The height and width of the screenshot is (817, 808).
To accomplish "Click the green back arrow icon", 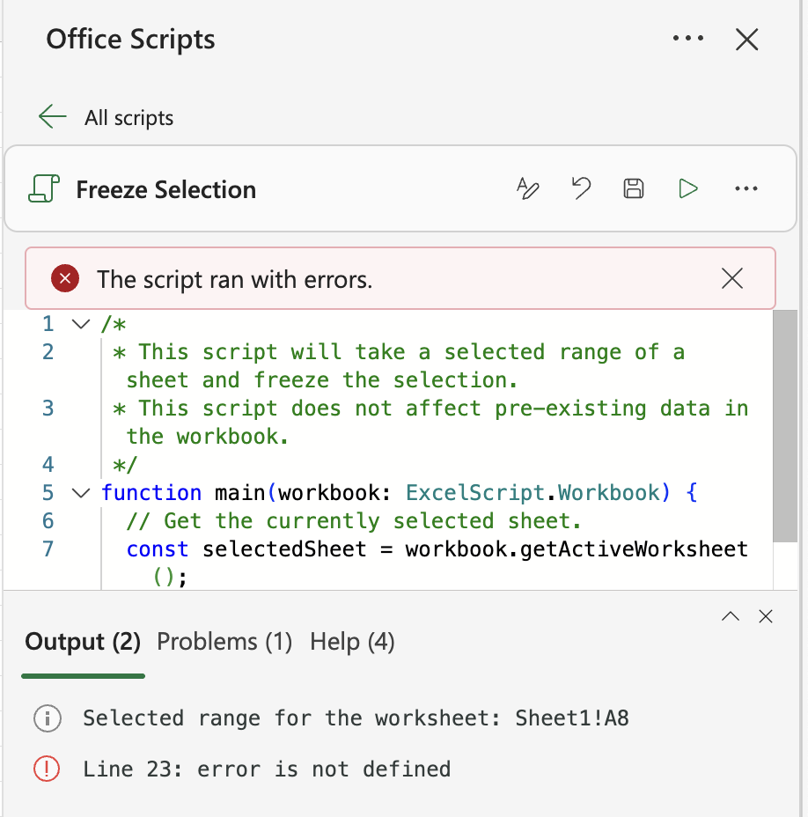I will coord(52,116).
